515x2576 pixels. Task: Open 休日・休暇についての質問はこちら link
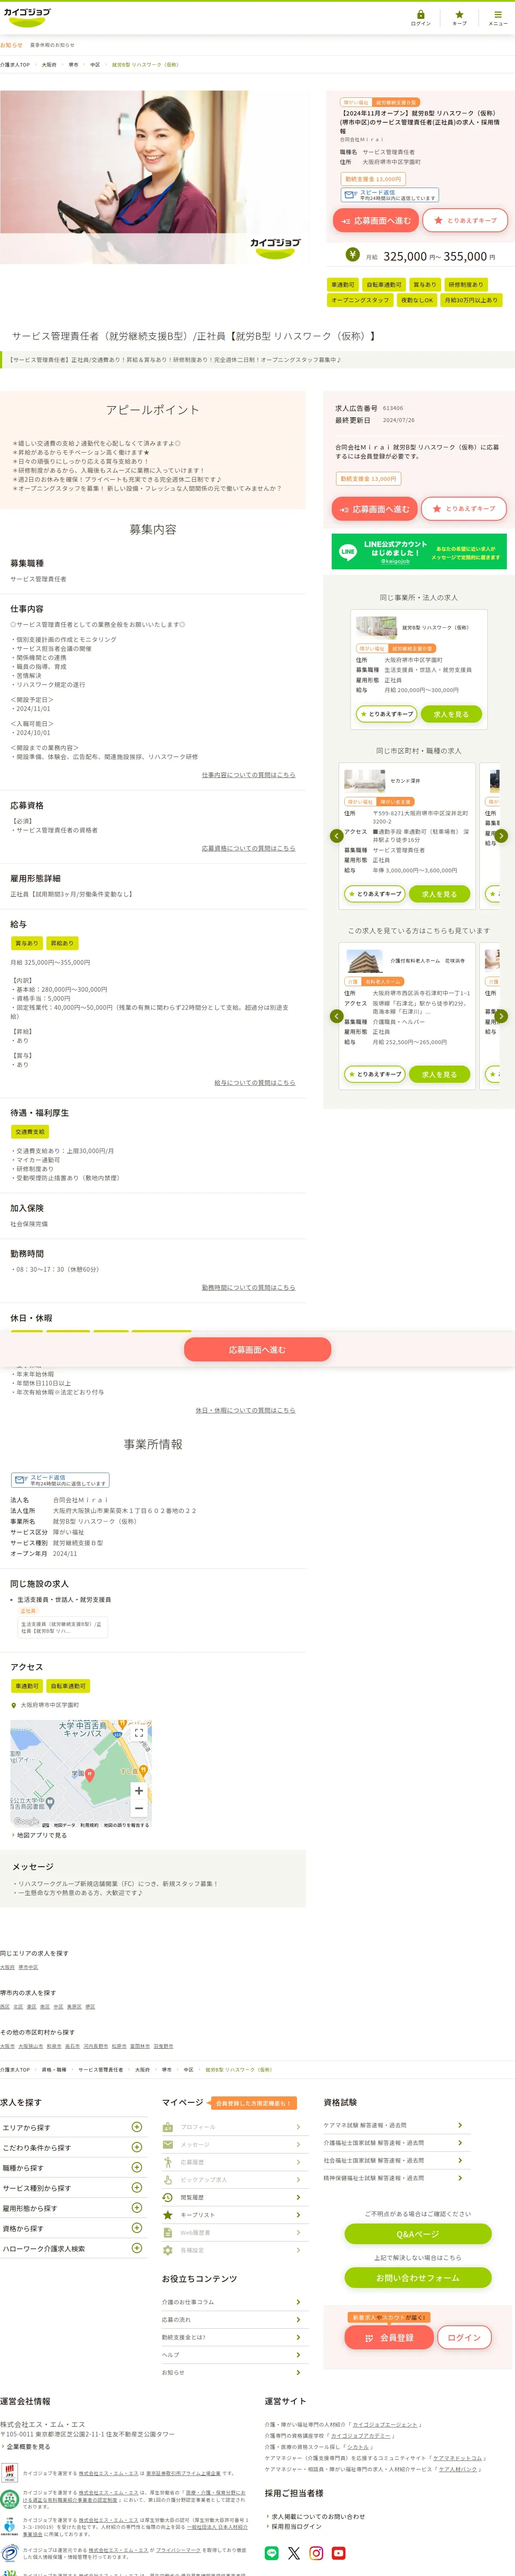click(x=245, y=1410)
